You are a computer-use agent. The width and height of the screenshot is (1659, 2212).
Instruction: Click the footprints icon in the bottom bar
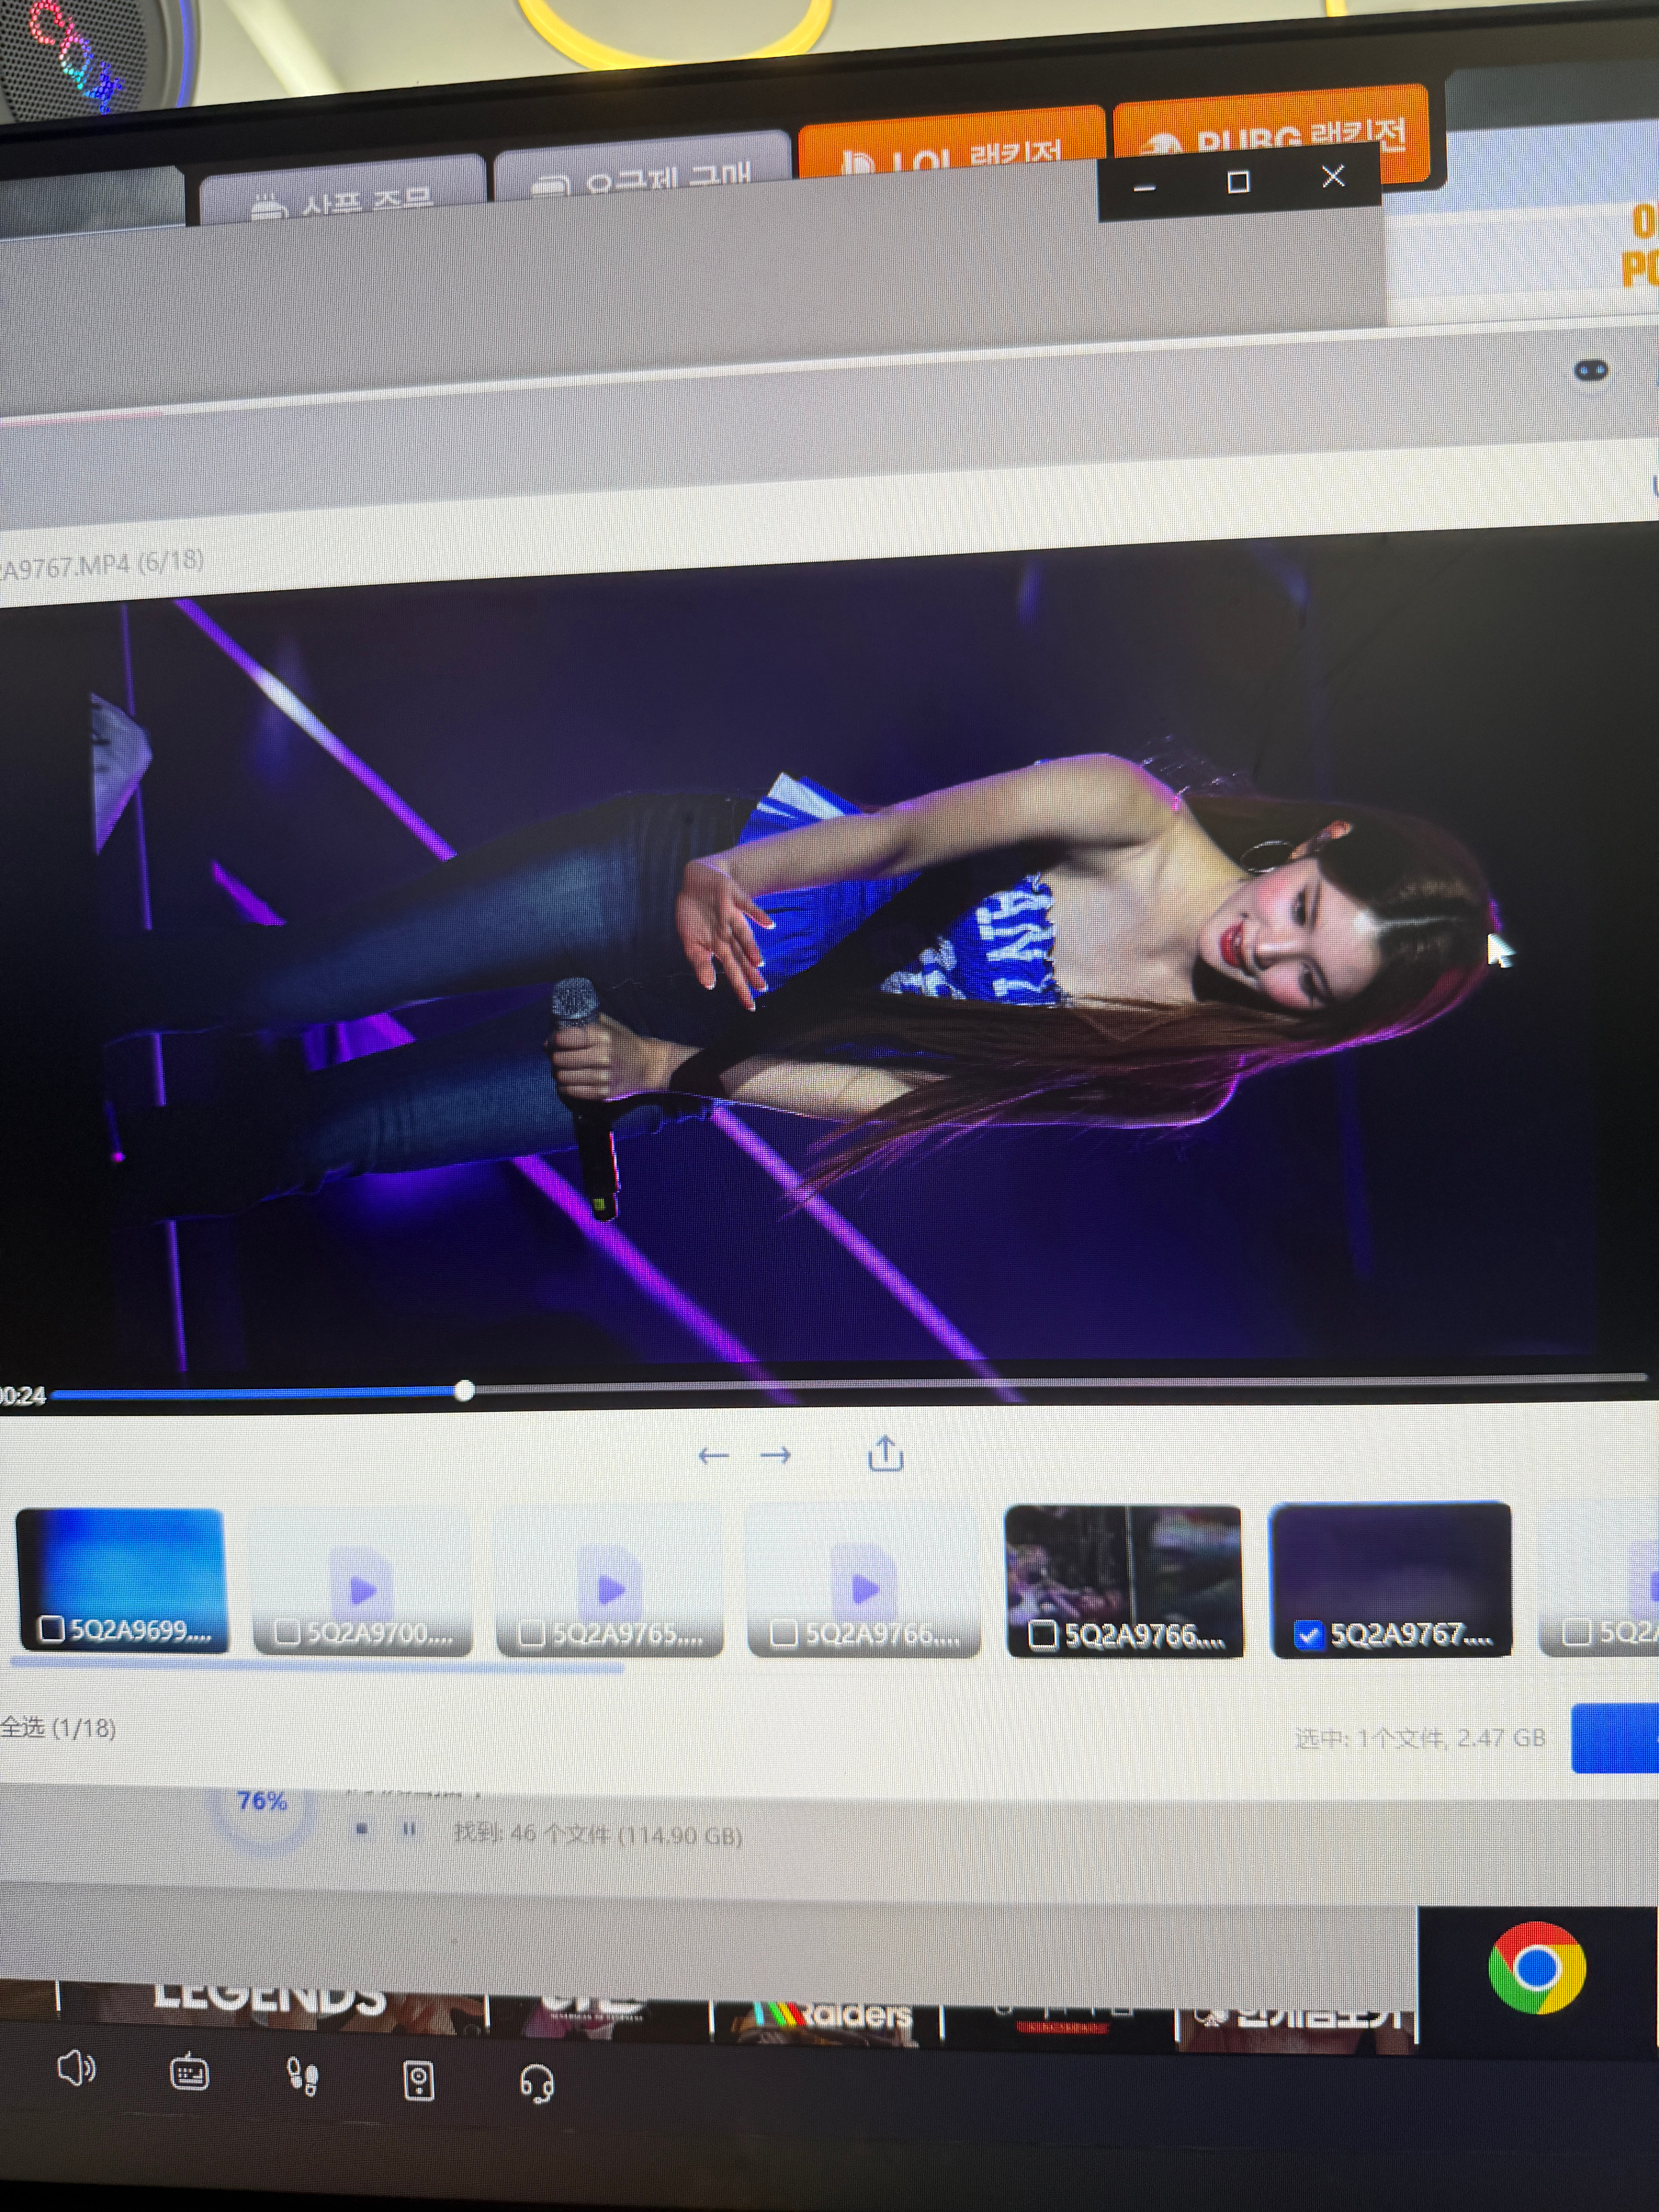[303, 2076]
